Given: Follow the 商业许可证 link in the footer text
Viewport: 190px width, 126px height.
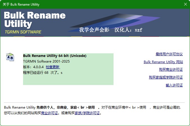Looking at the screenshot, I should (x=49, y=113).
